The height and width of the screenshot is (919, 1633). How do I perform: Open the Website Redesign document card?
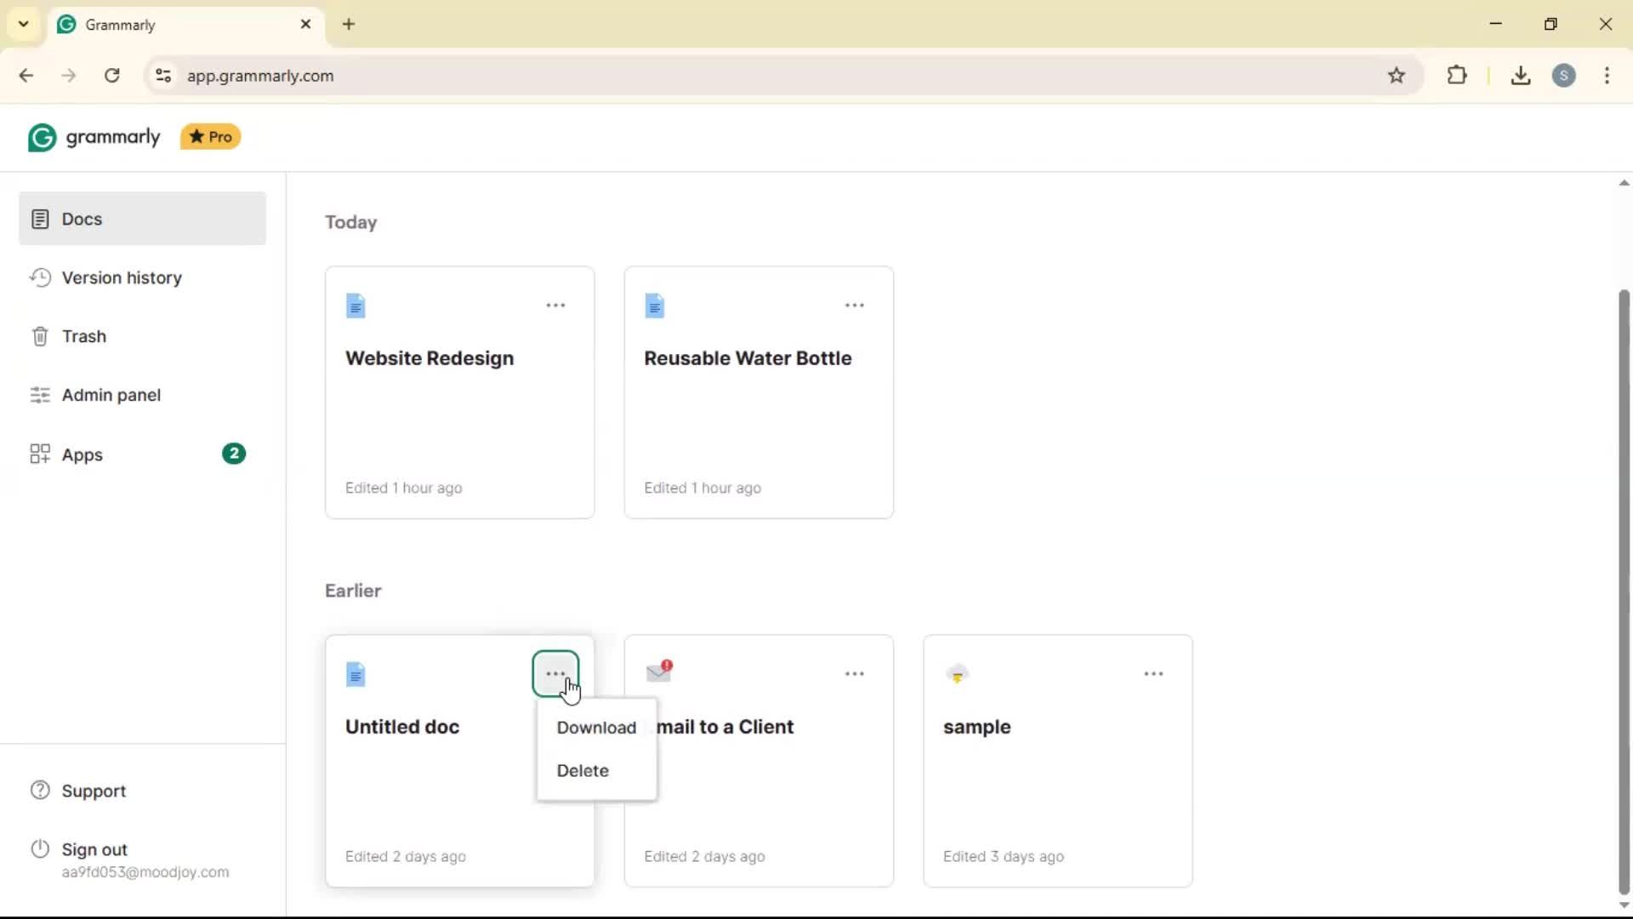click(x=459, y=392)
